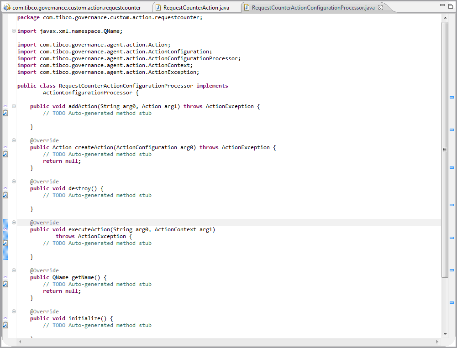The image size is (457, 348).
Task: Click the implements marker beside createAction
Action: point(5,147)
